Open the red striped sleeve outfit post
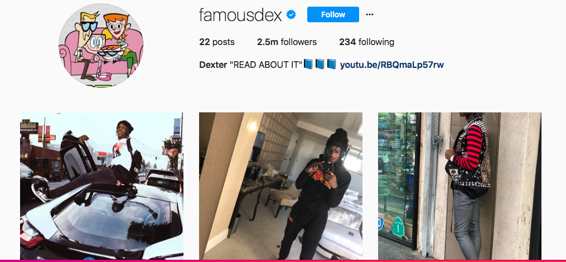 tap(459, 186)
